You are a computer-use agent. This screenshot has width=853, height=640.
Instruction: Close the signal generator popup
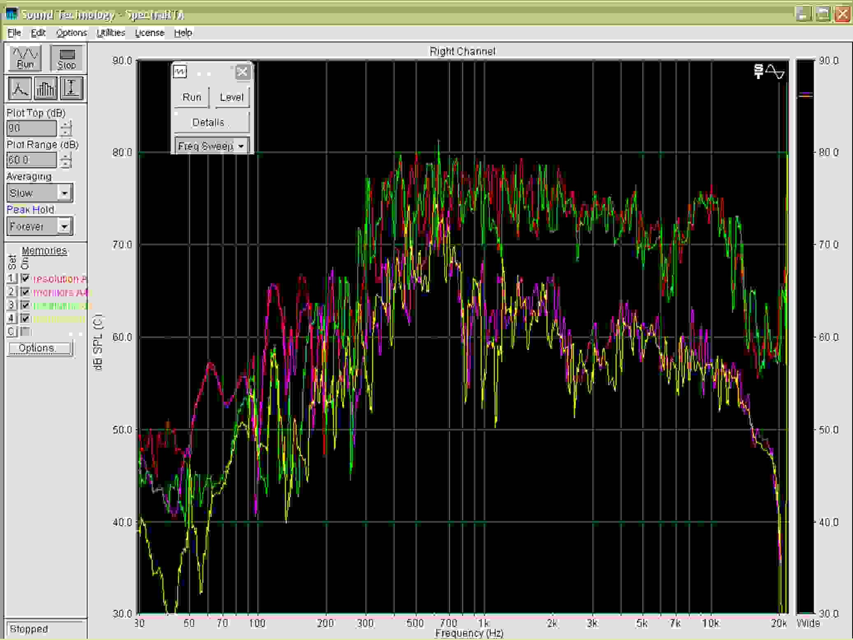click(242, 72)
